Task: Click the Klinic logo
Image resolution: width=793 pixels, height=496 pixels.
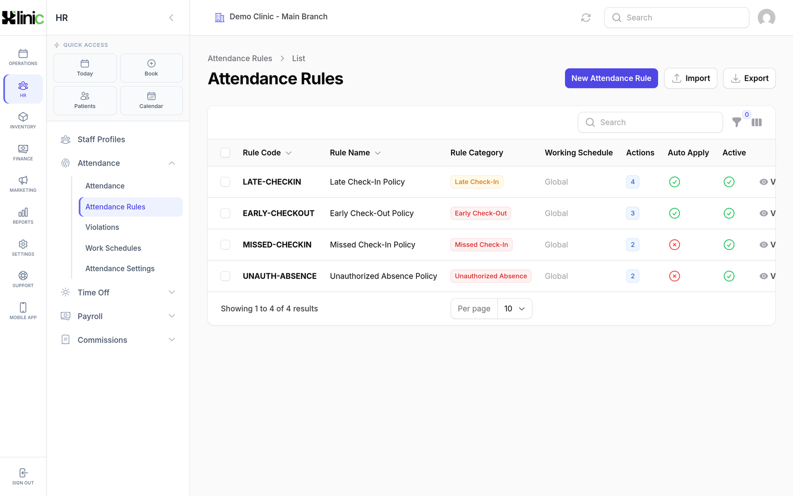Action: click(x=23, y=18)
